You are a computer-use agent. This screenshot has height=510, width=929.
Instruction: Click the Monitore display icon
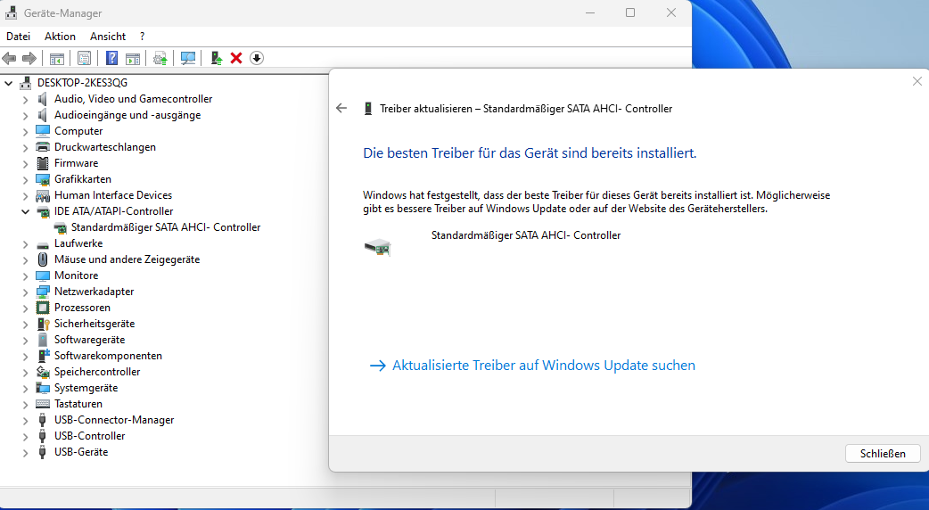click(43, 276)
